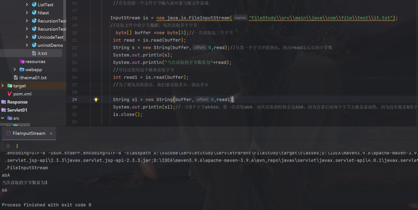Click the Maven icon beside pom.xml
This screenshot has width=418, height=210.
(9, 94)
